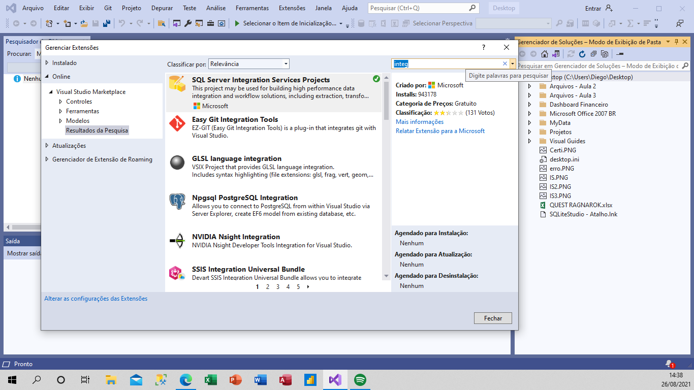Open the Mais informações link
The height and width of the screenshot is (390, 694).
click(420, 122)
